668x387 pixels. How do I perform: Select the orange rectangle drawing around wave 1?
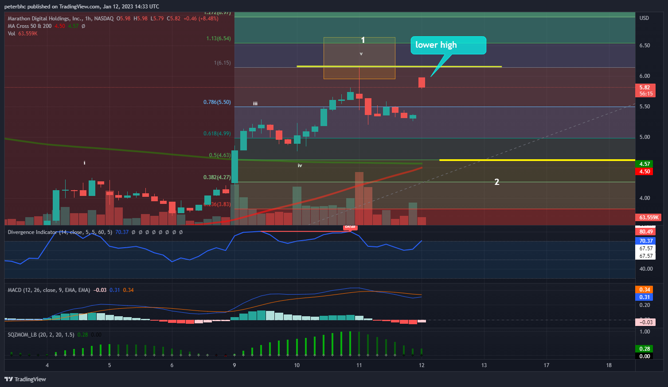359,58
